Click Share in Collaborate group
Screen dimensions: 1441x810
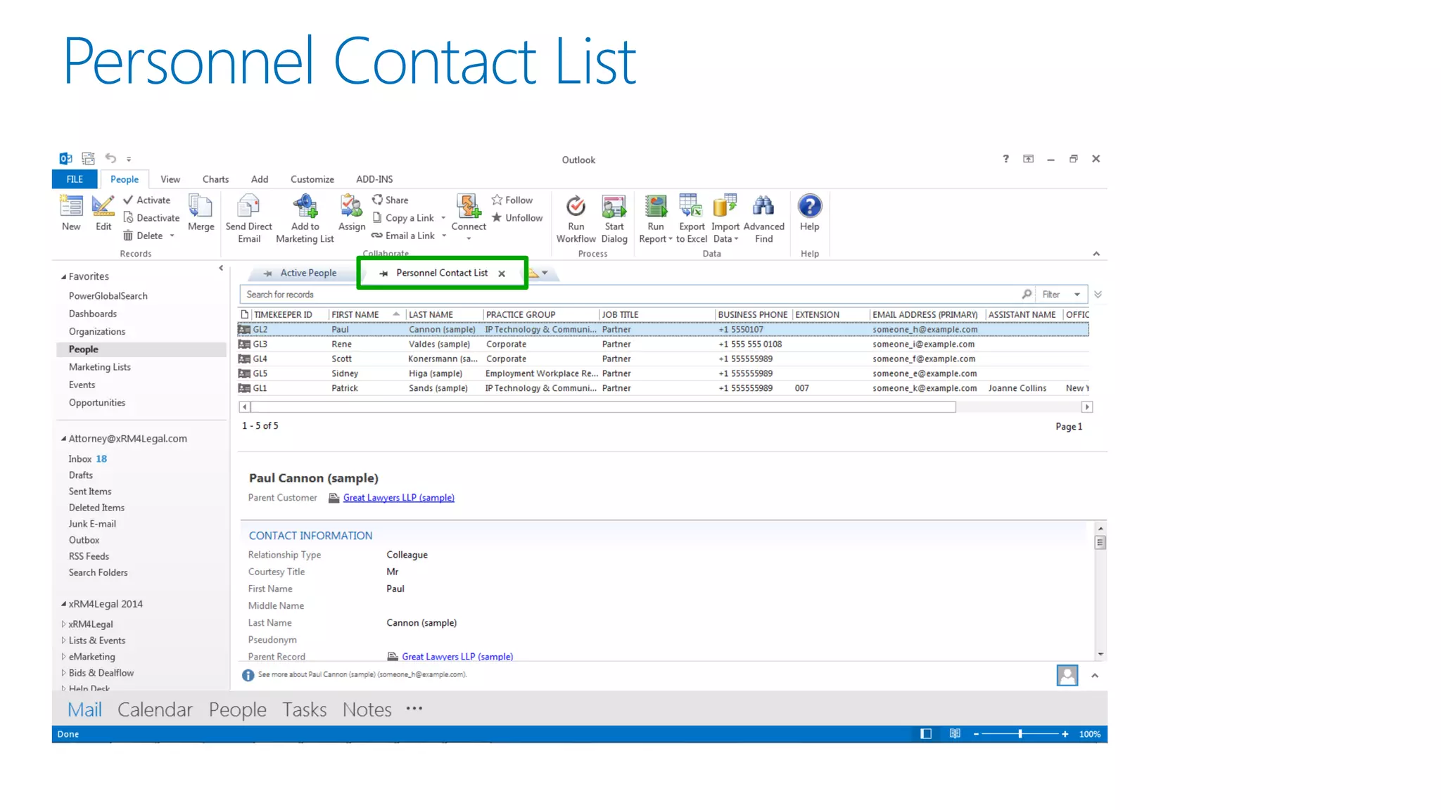tap(391, 200)
